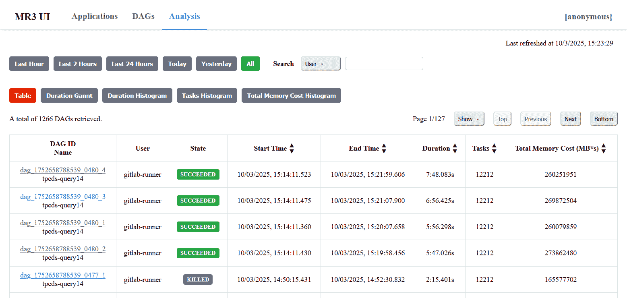The height and width of the screenshot is (298, 627).
Task: Jump to the Bottom page
Action: [x=603, y=119]
